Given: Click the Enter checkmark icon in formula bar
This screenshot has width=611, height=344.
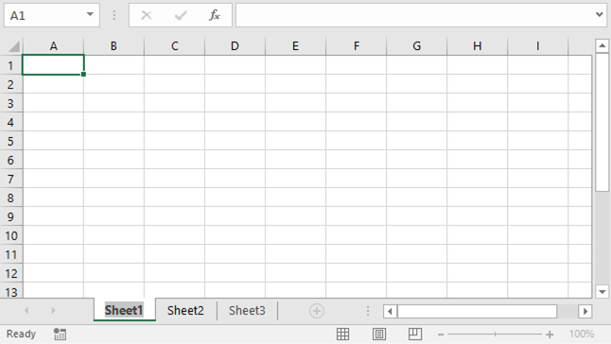Looking at the screenshot, I should tap(181, 15).
